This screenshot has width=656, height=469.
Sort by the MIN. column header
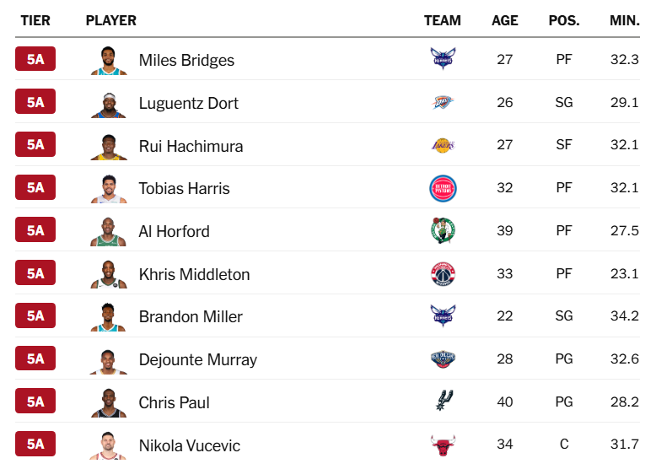(x=624, y=20)
